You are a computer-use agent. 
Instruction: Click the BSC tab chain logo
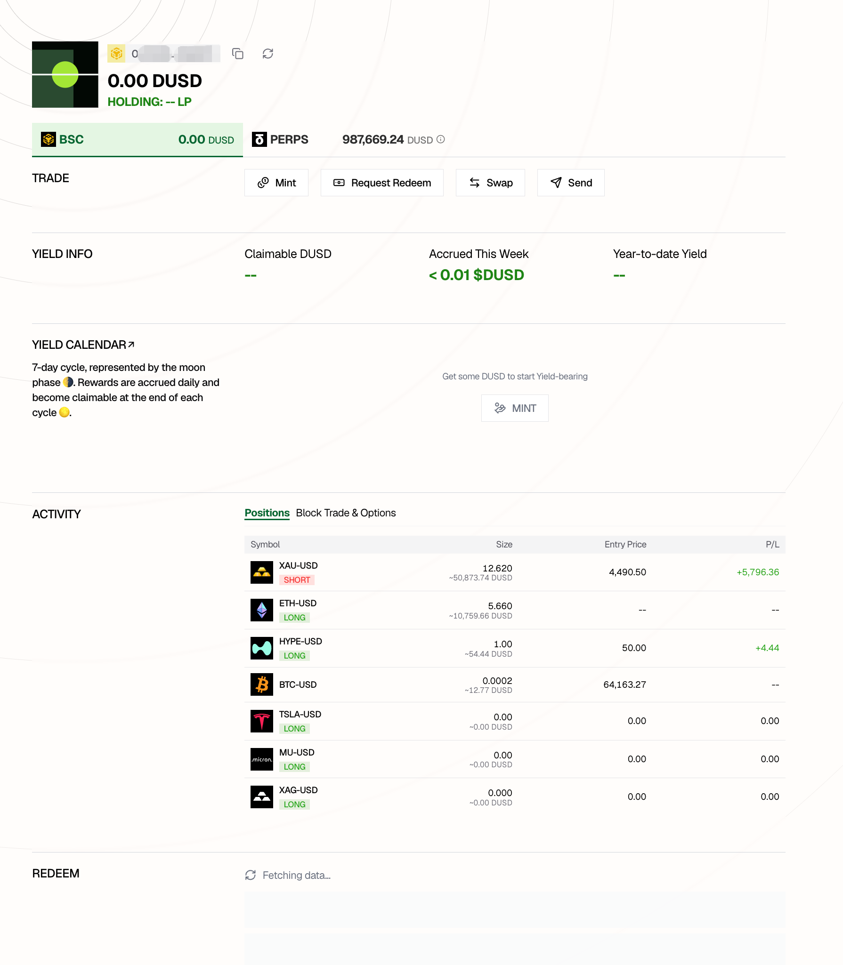49,139
